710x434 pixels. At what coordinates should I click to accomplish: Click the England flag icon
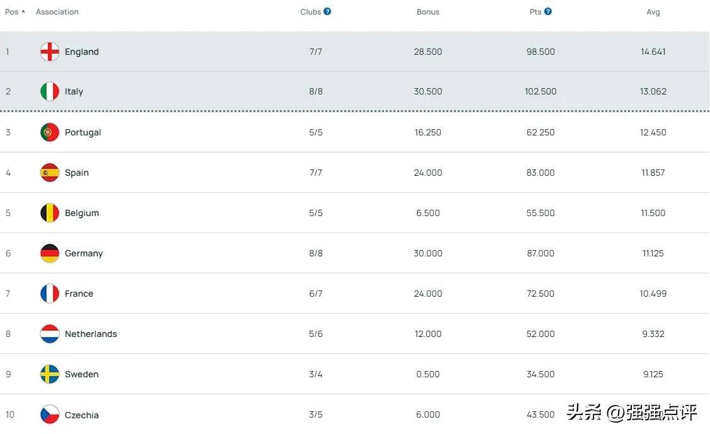point(50,52)
